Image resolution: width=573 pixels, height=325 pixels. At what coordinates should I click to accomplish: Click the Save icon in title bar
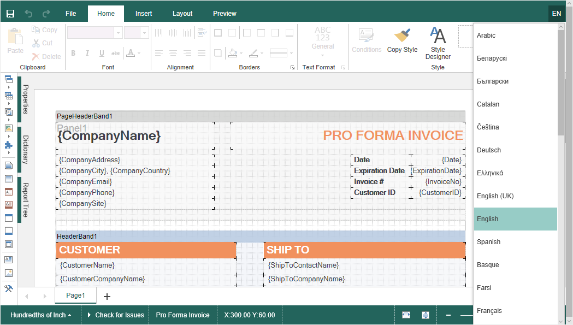10,13
